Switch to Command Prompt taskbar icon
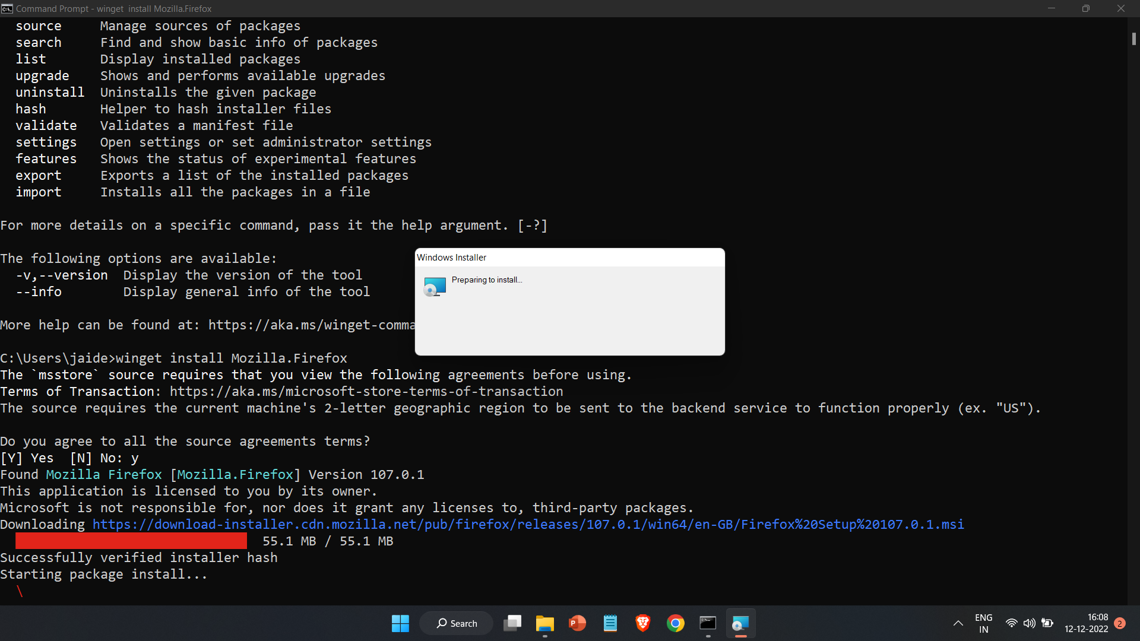Image resolution: width=1140 pixels, height=641 pixels. [x=708, y=623]
